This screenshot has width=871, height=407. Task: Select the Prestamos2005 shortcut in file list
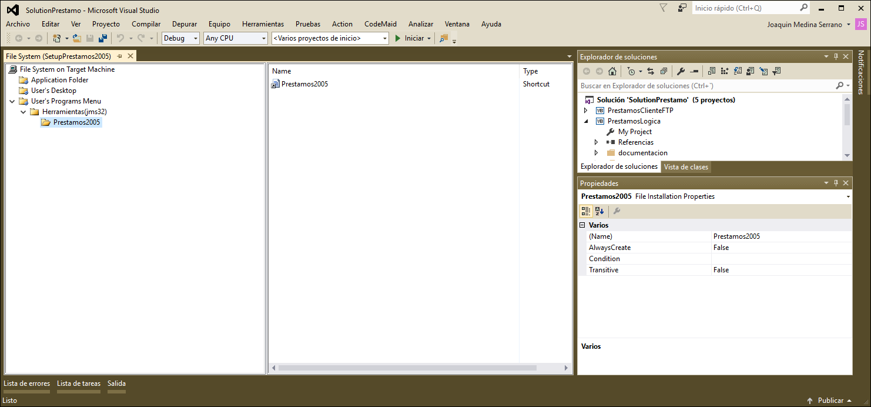[304, 84]
